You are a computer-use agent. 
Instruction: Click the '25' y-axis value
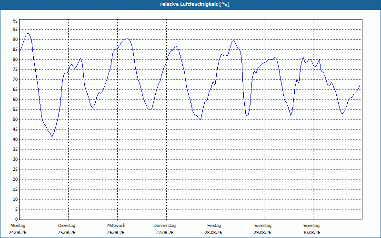tap(15, 169)
